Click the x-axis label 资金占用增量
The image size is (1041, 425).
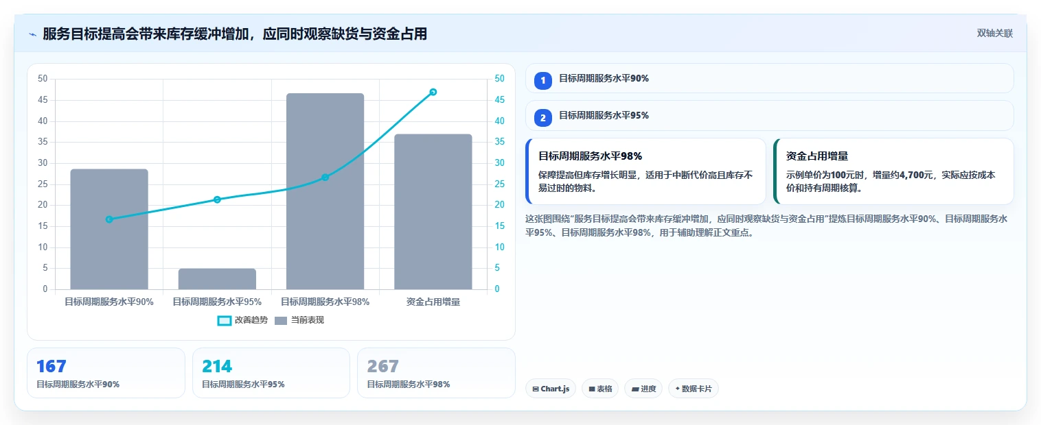click(433, 302)
